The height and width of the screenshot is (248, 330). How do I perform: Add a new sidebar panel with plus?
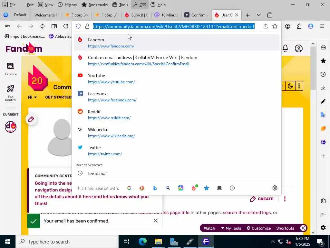click(x=323, y=156)
